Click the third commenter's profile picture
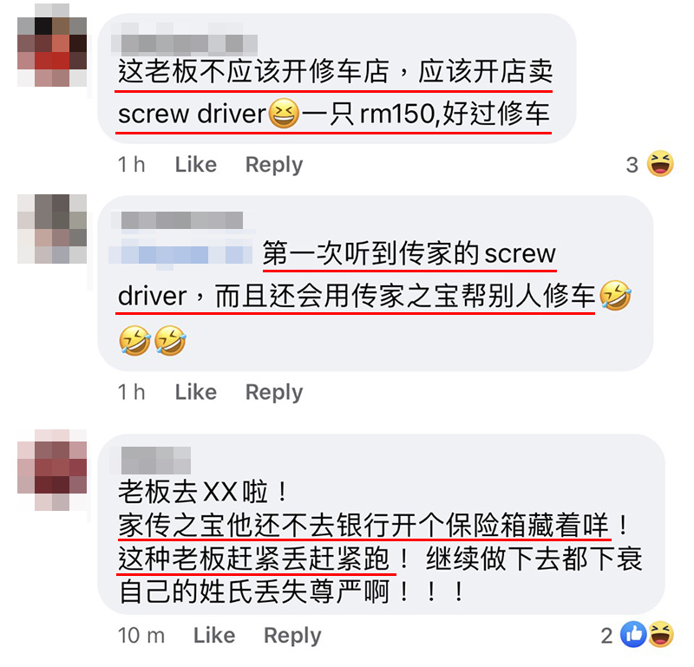The height and width of the screenshot is (667, 694). pos(52,469)
